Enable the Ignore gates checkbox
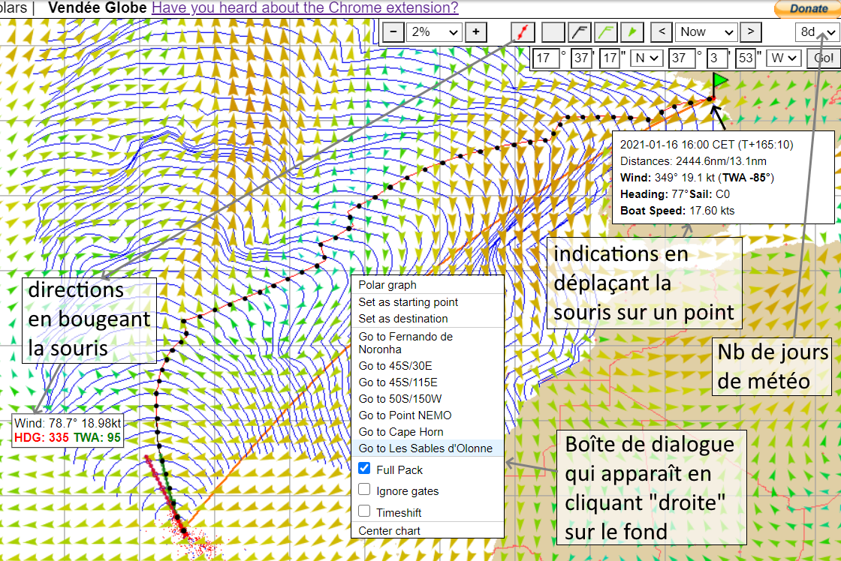The height and width of the screenshot is (561, 841). pos(364,490)
